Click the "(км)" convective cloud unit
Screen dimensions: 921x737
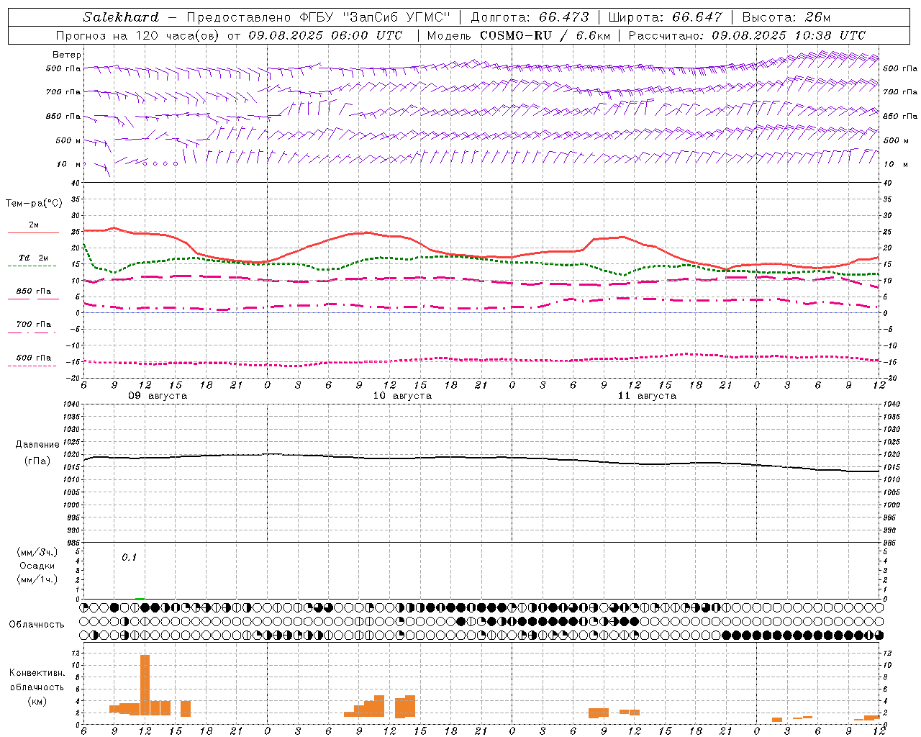37,700
